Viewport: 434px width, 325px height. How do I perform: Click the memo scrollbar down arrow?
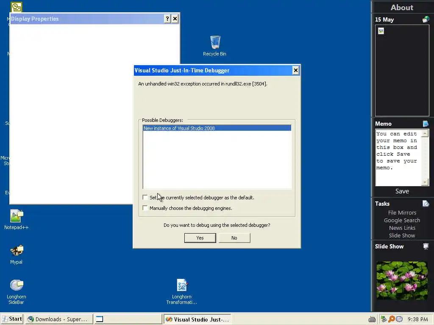point(425,182)
